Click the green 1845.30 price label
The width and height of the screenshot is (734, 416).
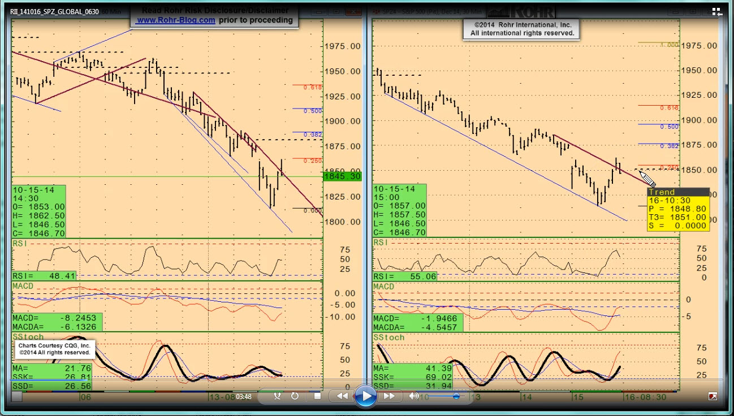click(x=342, y=176)
